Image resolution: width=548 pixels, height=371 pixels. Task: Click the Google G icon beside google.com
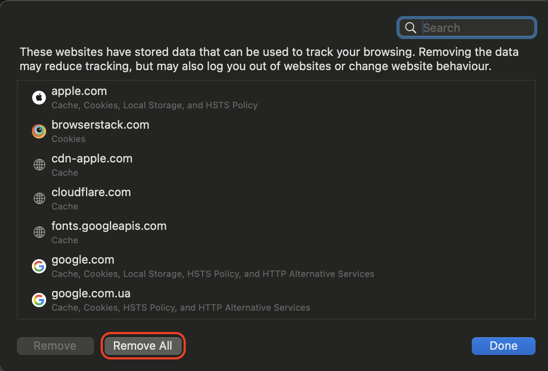coord(39,266)
